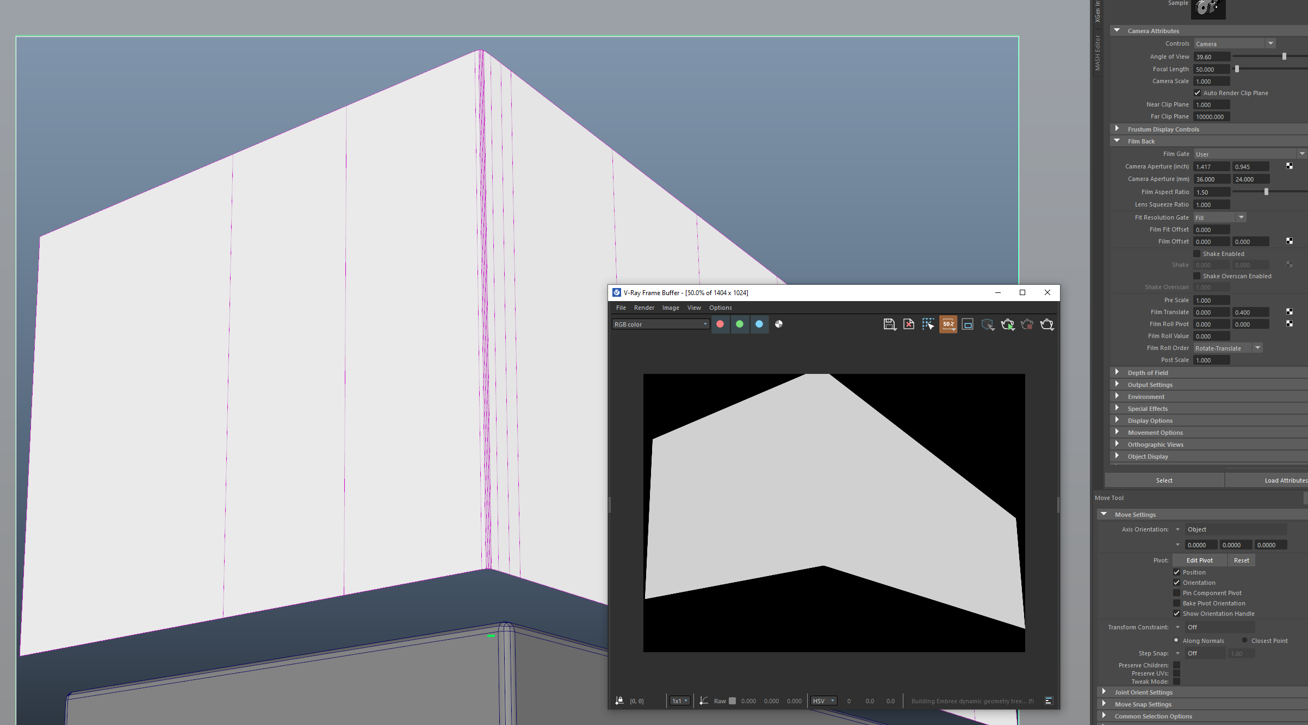
Task: Enable the Shake Enabled checkbox
Action: tap(1197, 254)
